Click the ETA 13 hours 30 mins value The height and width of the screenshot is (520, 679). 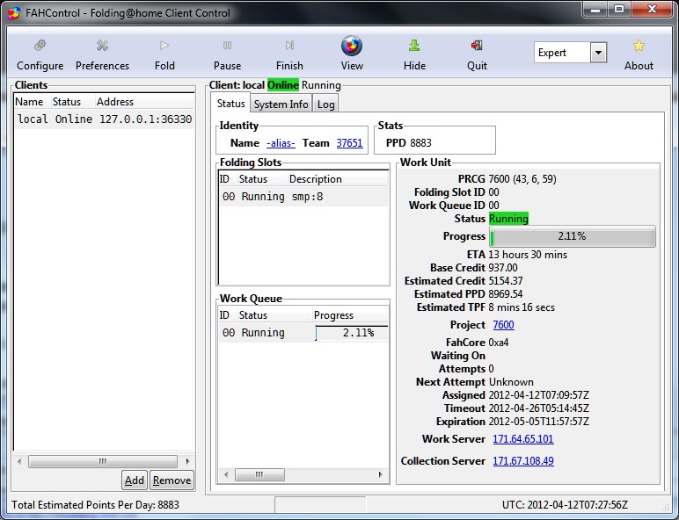(528, 255)
